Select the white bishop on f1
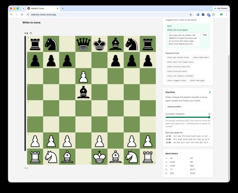238x193 pixels. [x=116, y=157]
